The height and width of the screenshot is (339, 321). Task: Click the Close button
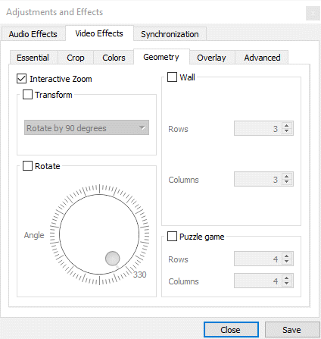point(231,330)
